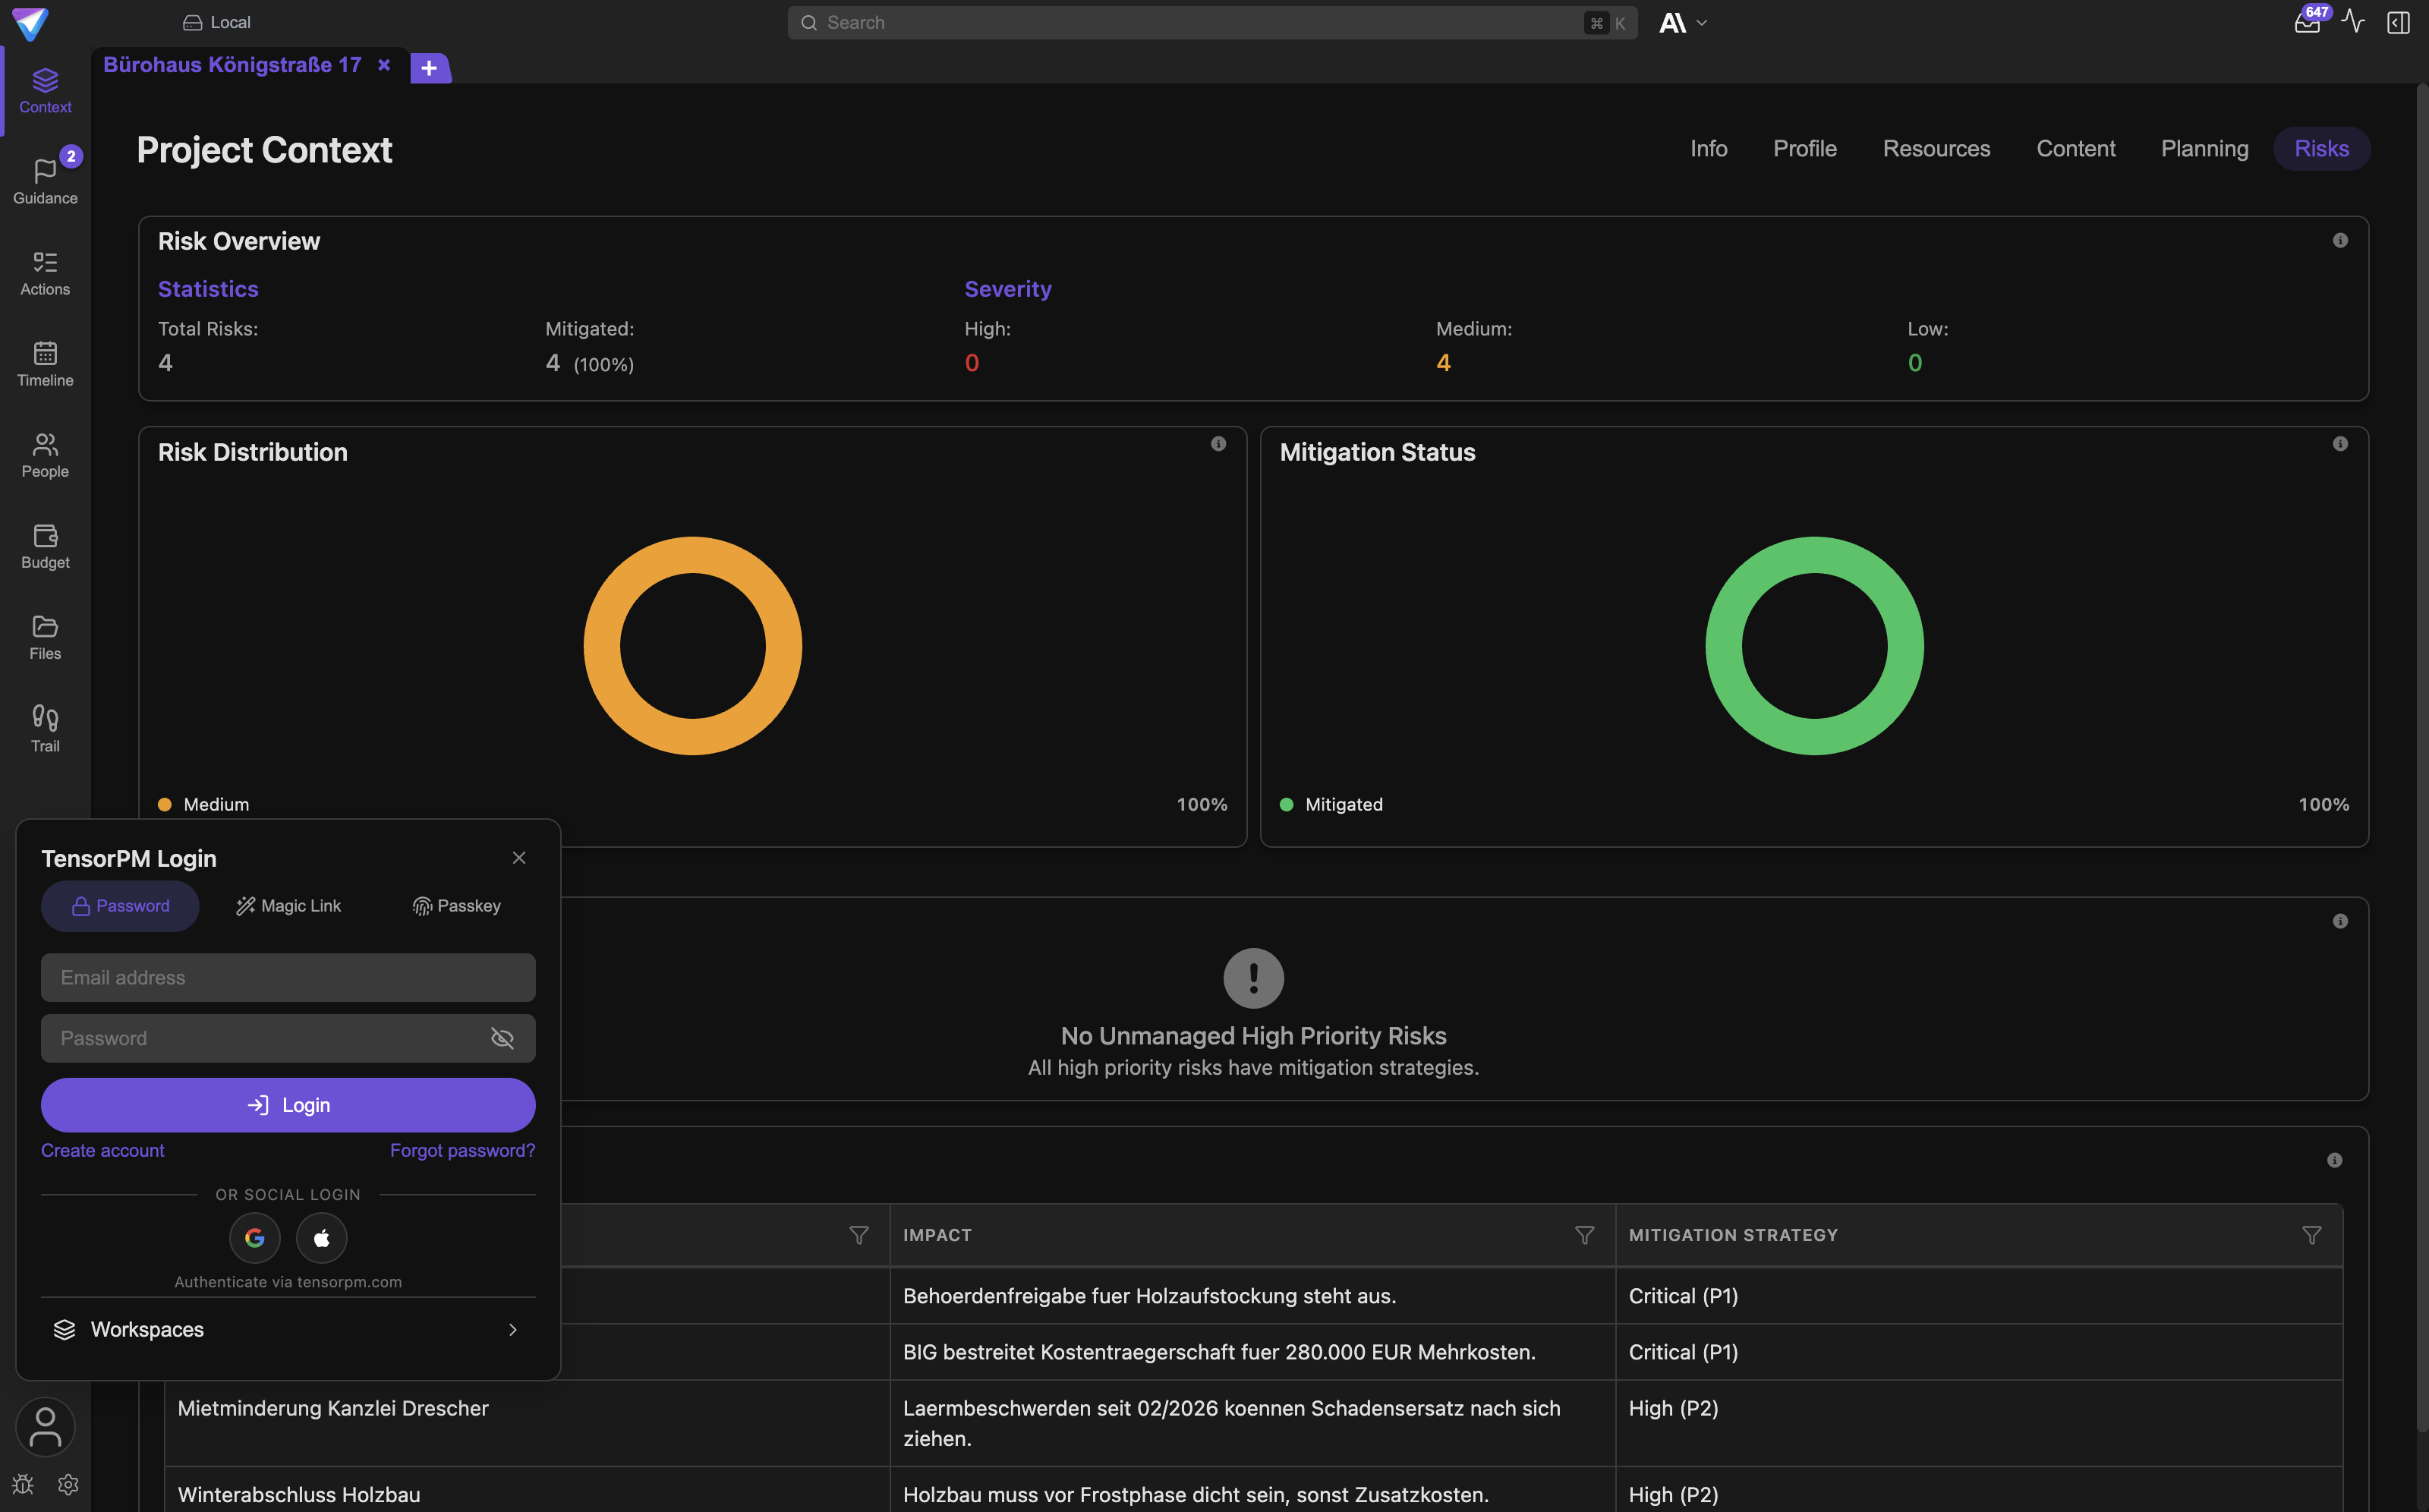
Task: Select Bürohaus Königstraße 17 project tab
Action: point(232,65)
